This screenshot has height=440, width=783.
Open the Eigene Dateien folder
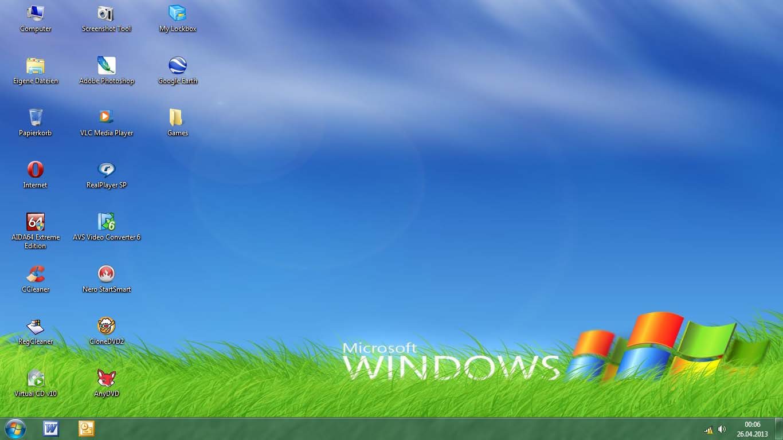(36, 65)
